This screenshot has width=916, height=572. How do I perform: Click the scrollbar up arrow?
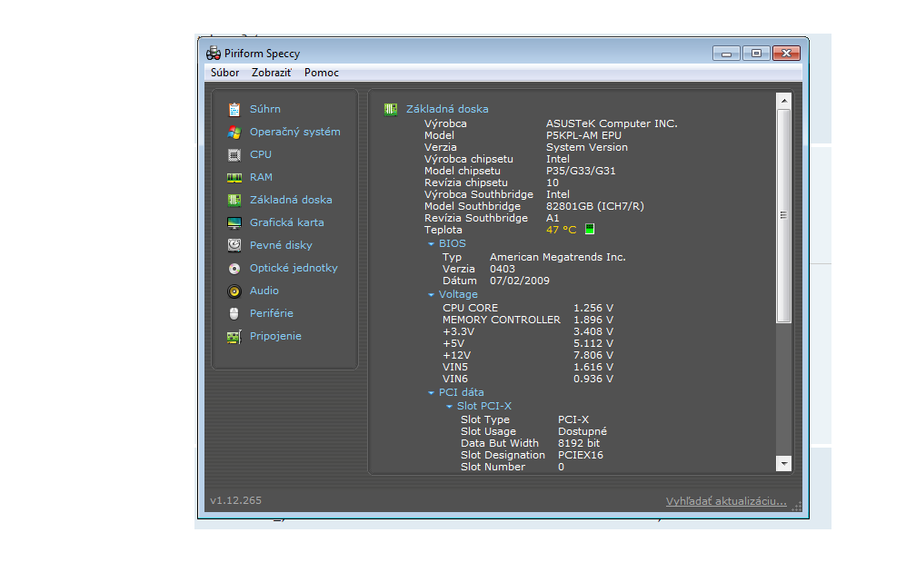coord(784,101)
